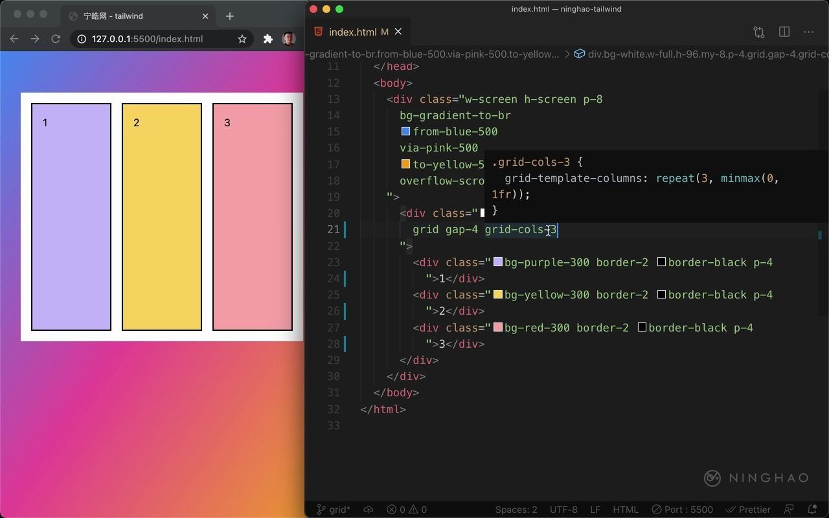This screenshot has width=829, height=518.
Task: Open the editor More Actions ellipsis menu
Action: [808, 32]
